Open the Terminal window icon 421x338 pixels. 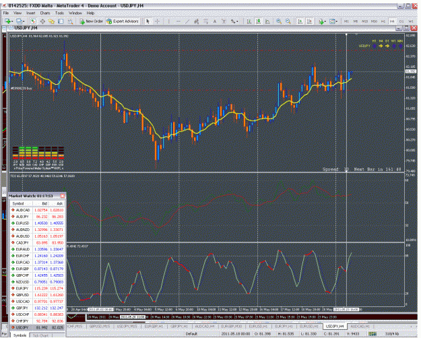[x=61, y=21]
